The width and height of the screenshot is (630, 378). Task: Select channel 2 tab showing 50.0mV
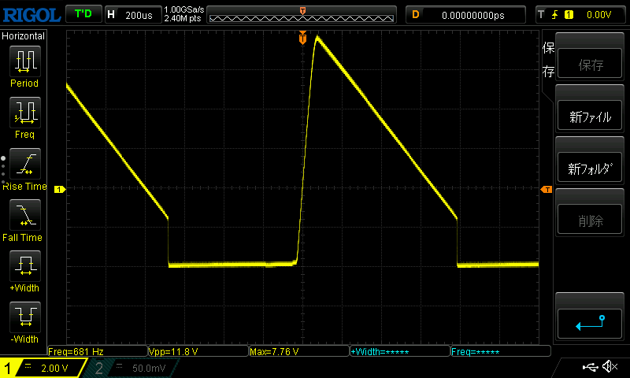(x=132, y=368)
